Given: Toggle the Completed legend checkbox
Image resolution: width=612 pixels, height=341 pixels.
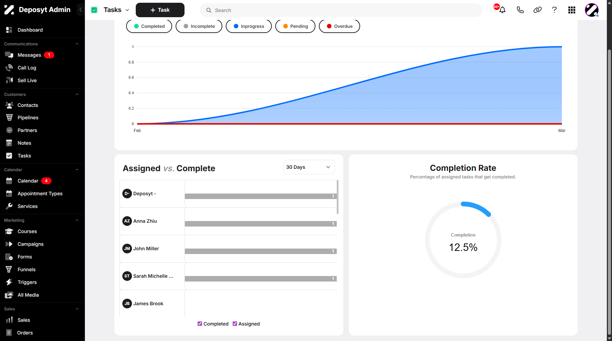Looking at the screenshot, I should click(x=200, y=324).
